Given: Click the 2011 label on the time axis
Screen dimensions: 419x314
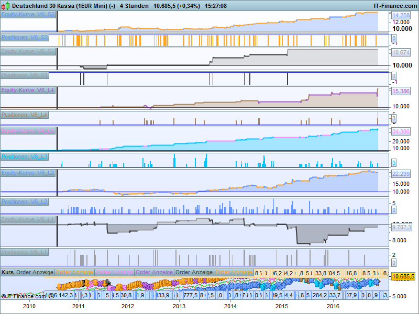Looking at the screenshot, I should point(79,306).
